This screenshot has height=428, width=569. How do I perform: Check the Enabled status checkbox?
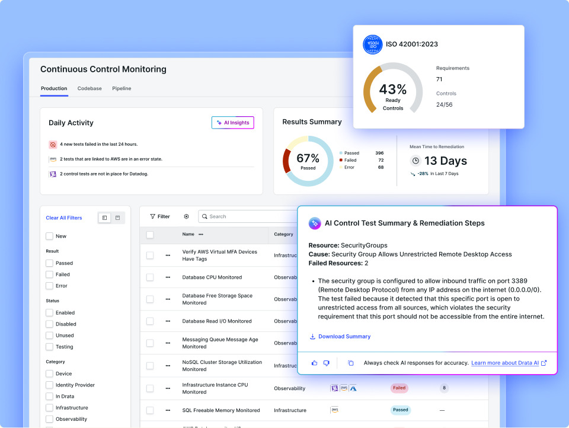49,312
